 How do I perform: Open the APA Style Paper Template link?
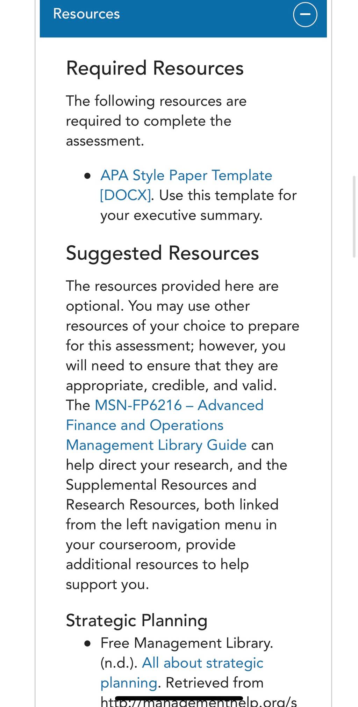pyautogui.click(x=186, y=175)
